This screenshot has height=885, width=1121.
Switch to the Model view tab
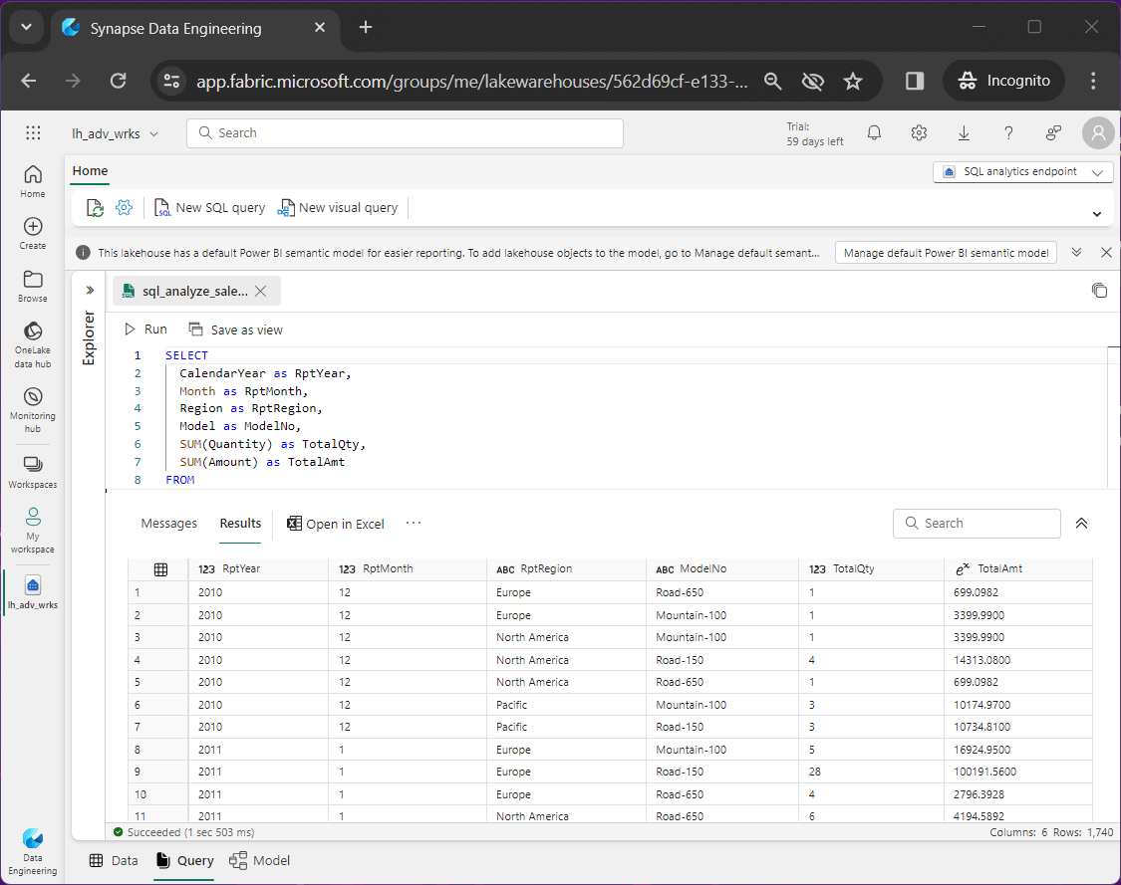pos(260,861)
